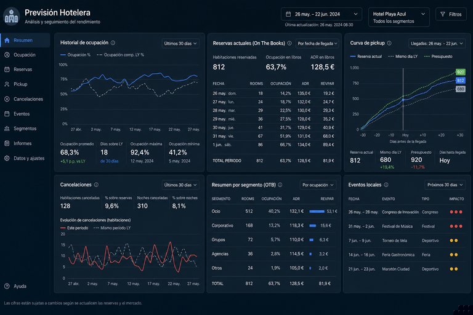Click the Pickup person icon

[x=7, y=84]
